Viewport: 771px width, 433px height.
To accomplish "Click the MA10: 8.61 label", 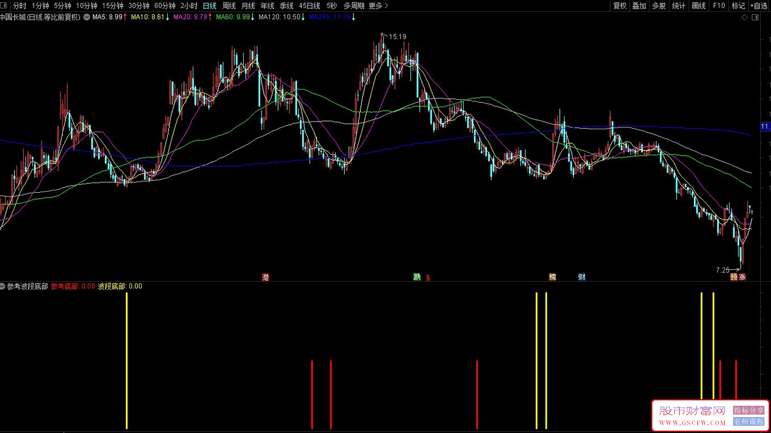I will [x=149, y=17].
